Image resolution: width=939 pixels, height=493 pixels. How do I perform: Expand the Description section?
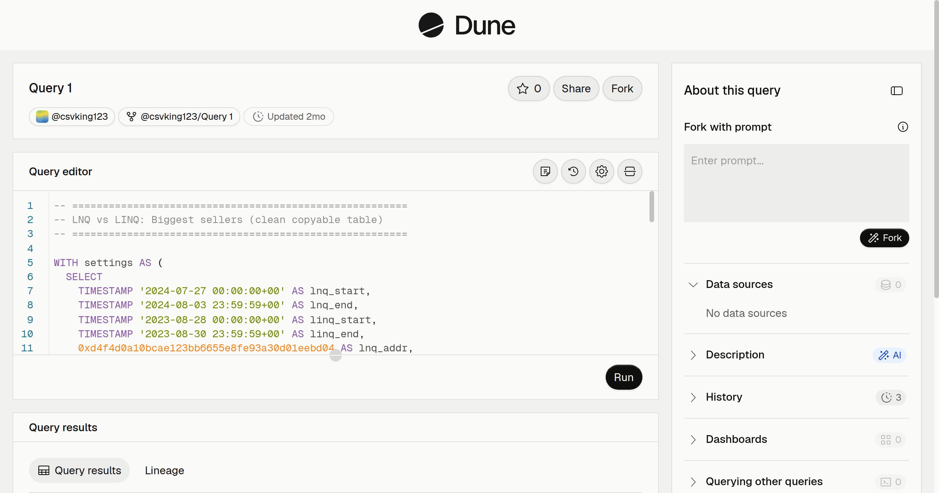click(693, 355)
